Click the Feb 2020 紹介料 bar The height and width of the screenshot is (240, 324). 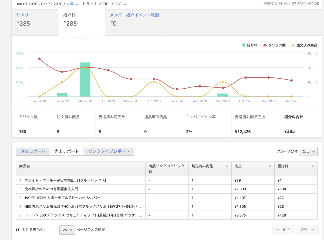pyautogui.click(x=62, y=95)
